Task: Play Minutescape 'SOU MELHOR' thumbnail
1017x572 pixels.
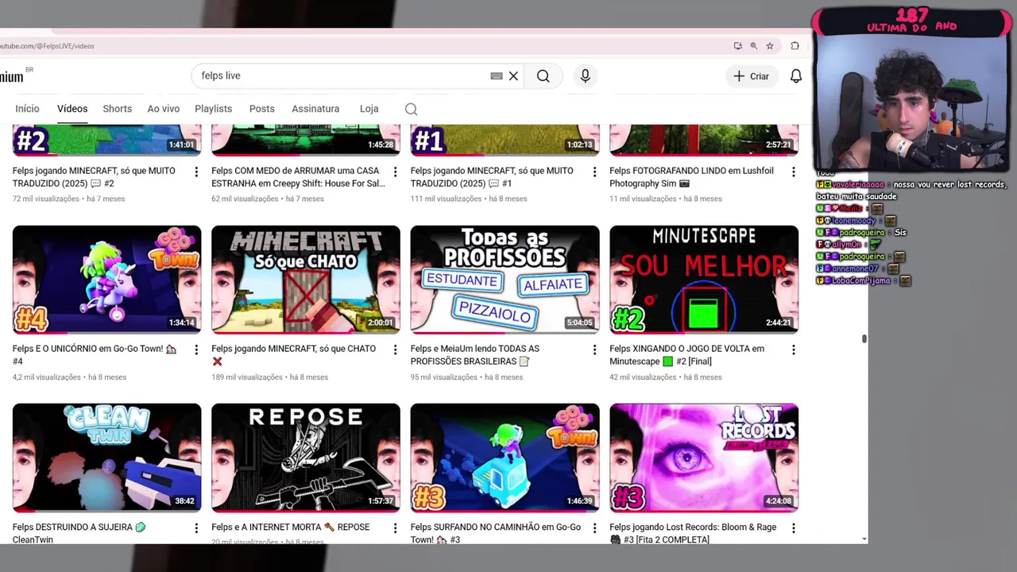Action: (x=704, y=280)
